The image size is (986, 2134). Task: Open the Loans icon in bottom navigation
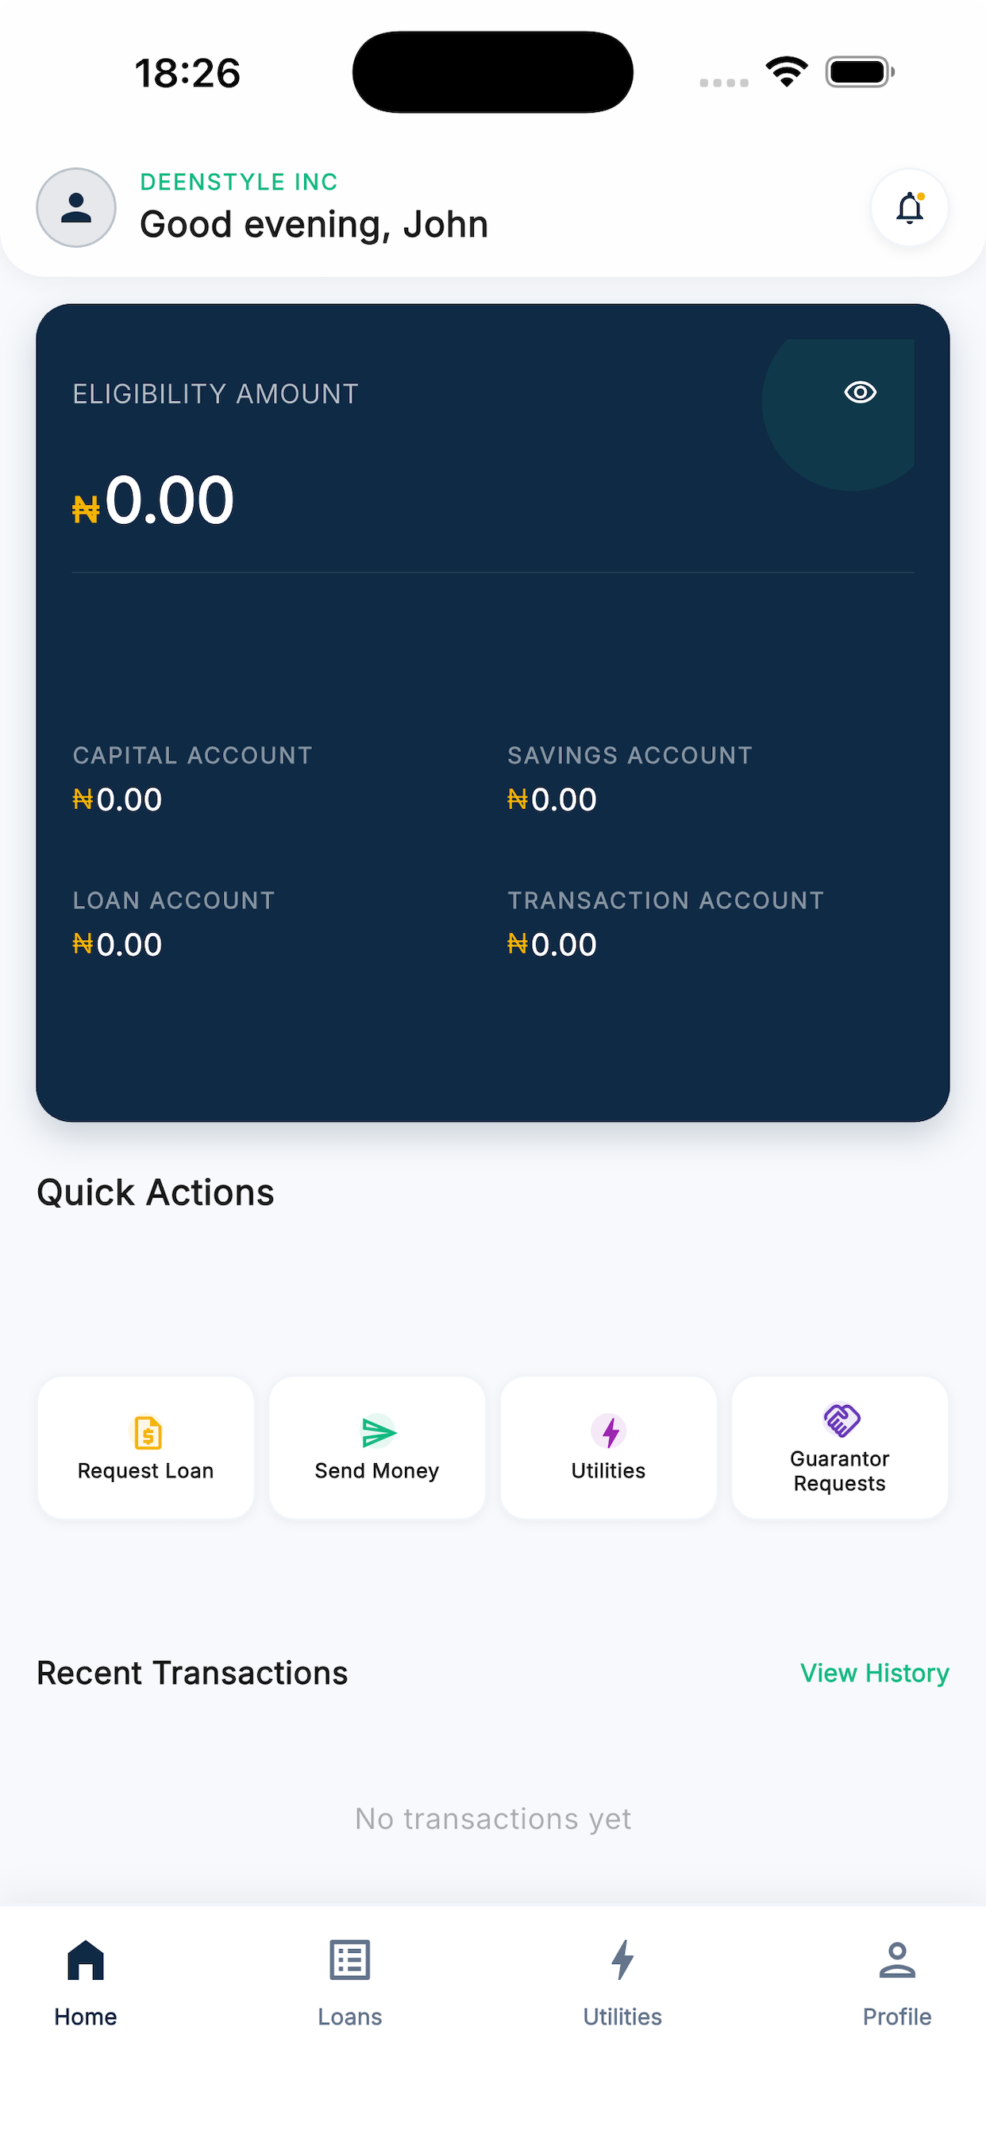tap(349, 1960)
